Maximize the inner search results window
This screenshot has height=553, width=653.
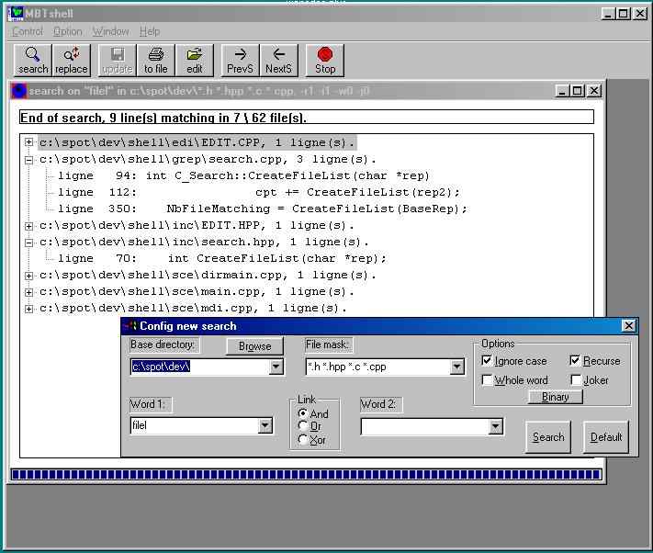(577, 90)
